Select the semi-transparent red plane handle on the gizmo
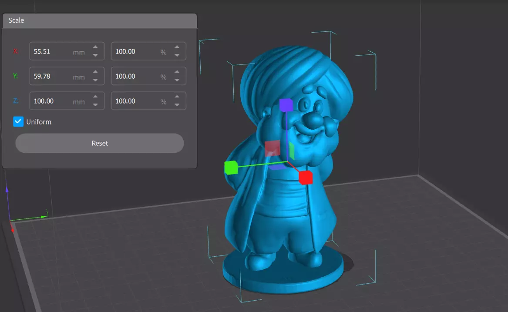508x312 pixels. point(273,148)
